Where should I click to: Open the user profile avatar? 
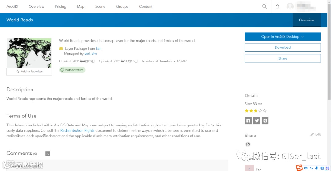click(290, 6)
